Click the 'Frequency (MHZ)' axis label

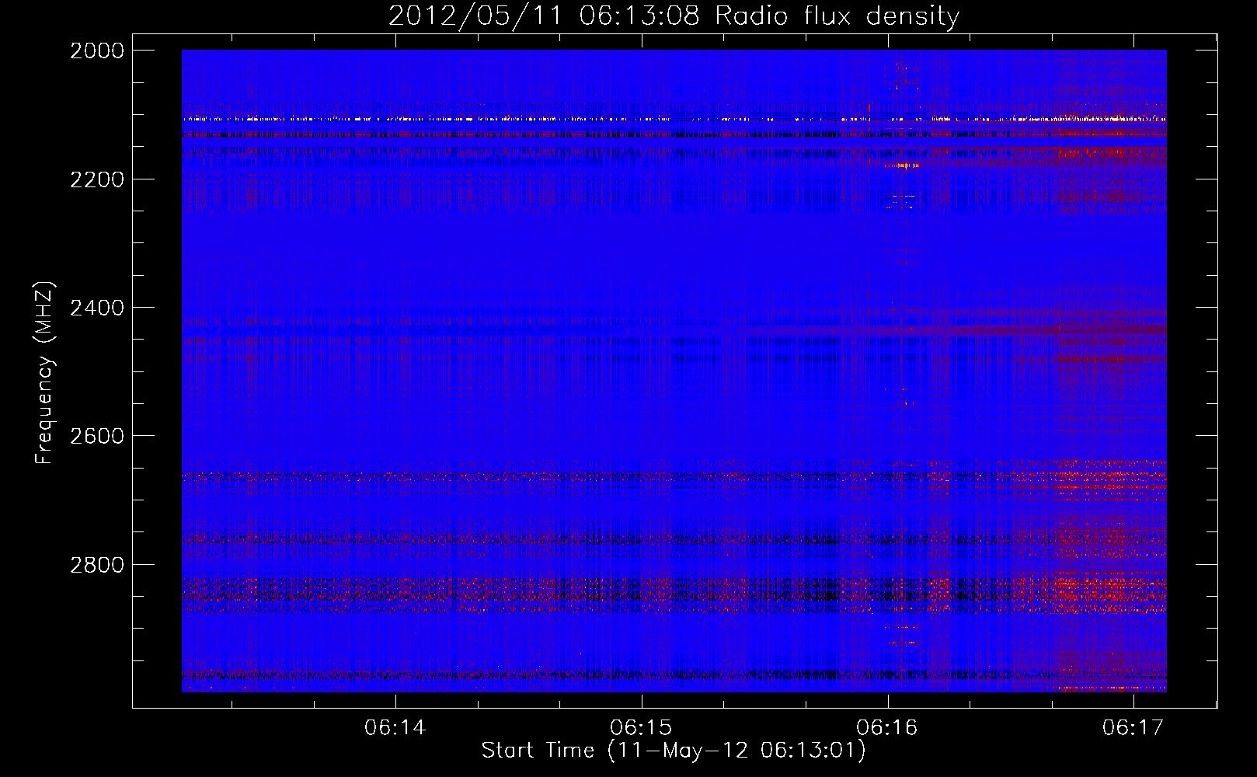click(x=45, y=373)
